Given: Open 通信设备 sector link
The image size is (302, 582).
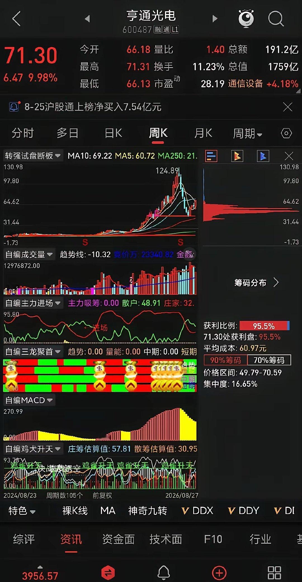Looking at the screenshot, I should click(245, 84).
